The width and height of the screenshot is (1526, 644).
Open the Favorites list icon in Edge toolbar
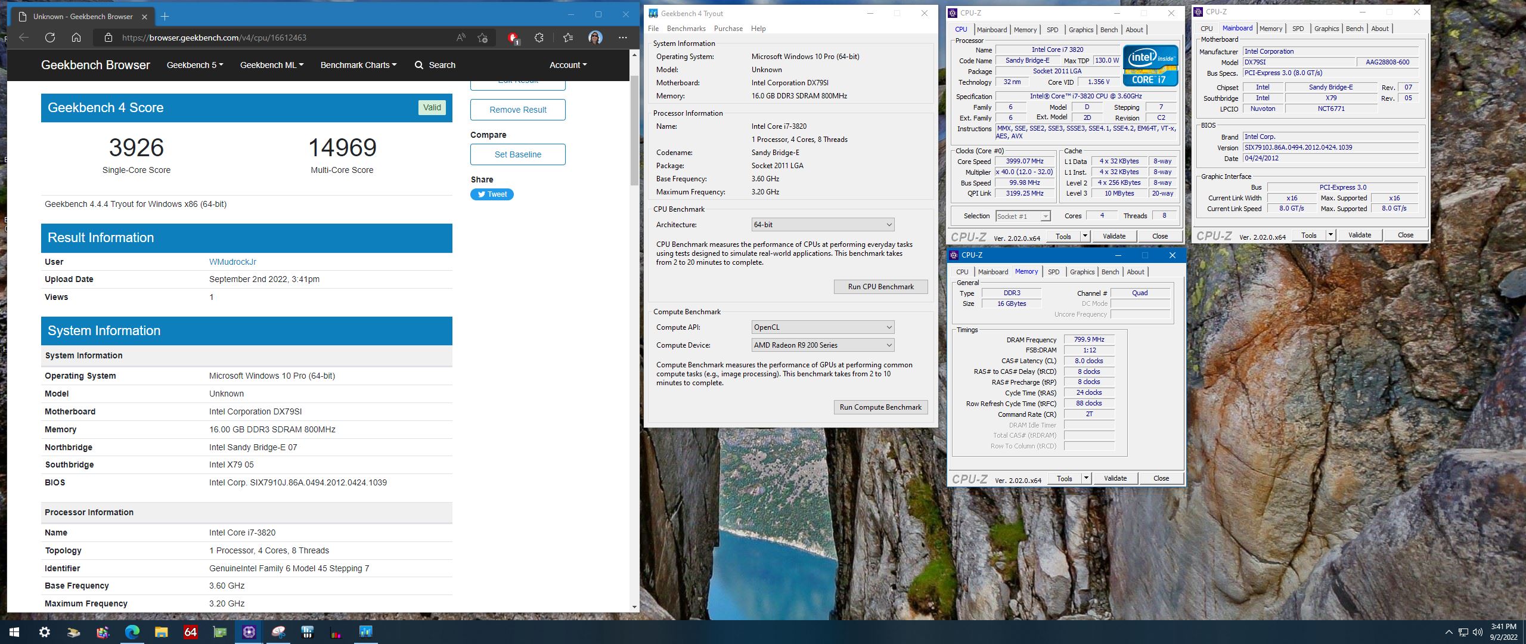click(567, 38)
